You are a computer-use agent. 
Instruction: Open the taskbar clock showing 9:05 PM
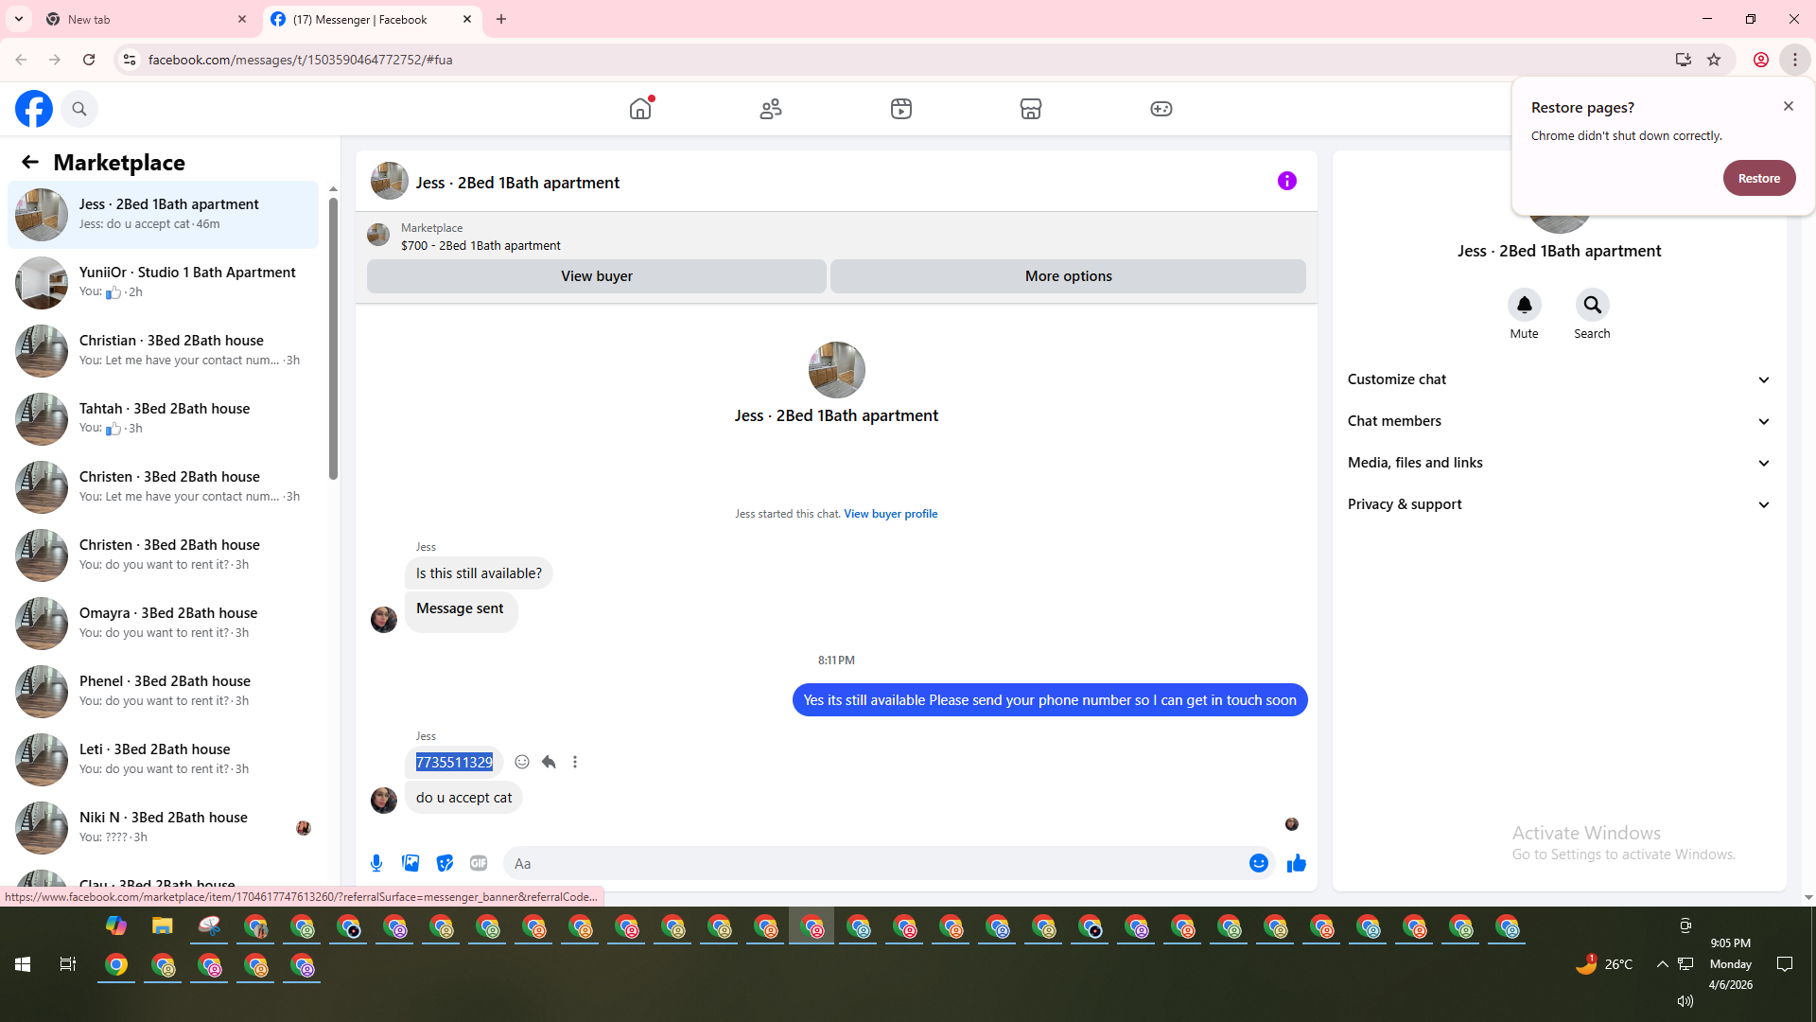point(1731,964)
